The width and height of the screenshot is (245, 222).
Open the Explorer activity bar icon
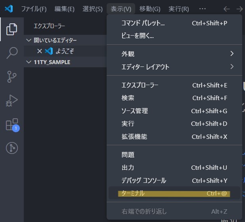click(12, 29)
